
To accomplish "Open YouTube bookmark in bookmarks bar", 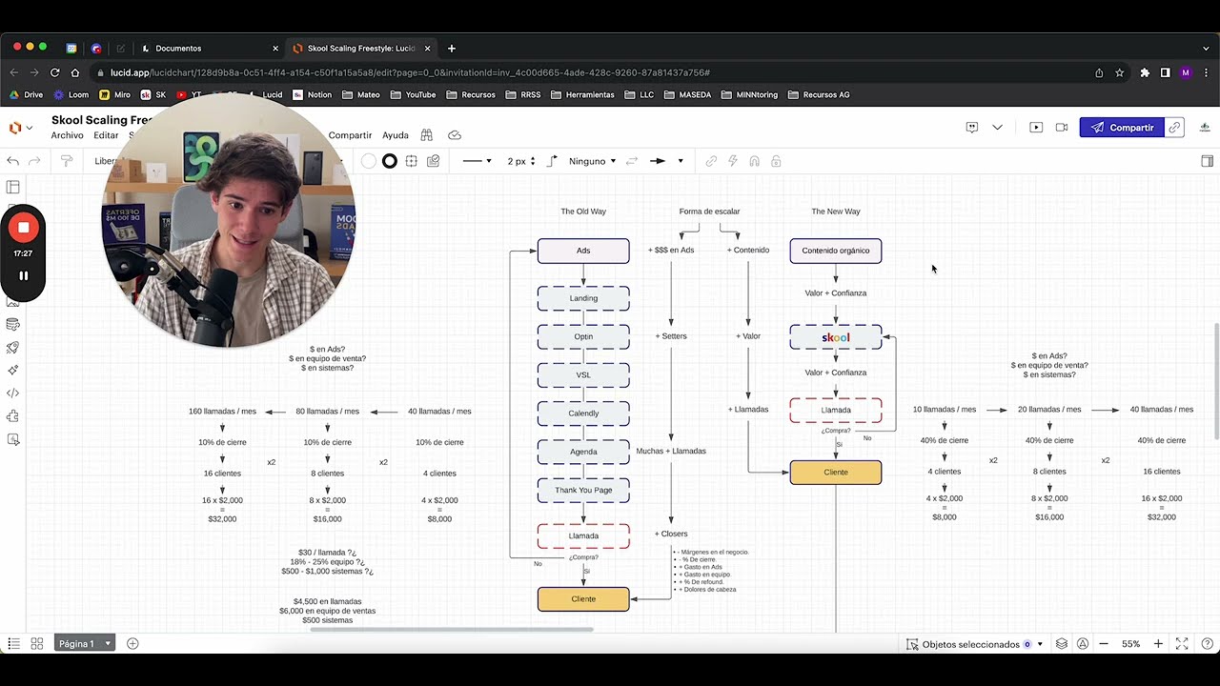I will coord(413,94).
